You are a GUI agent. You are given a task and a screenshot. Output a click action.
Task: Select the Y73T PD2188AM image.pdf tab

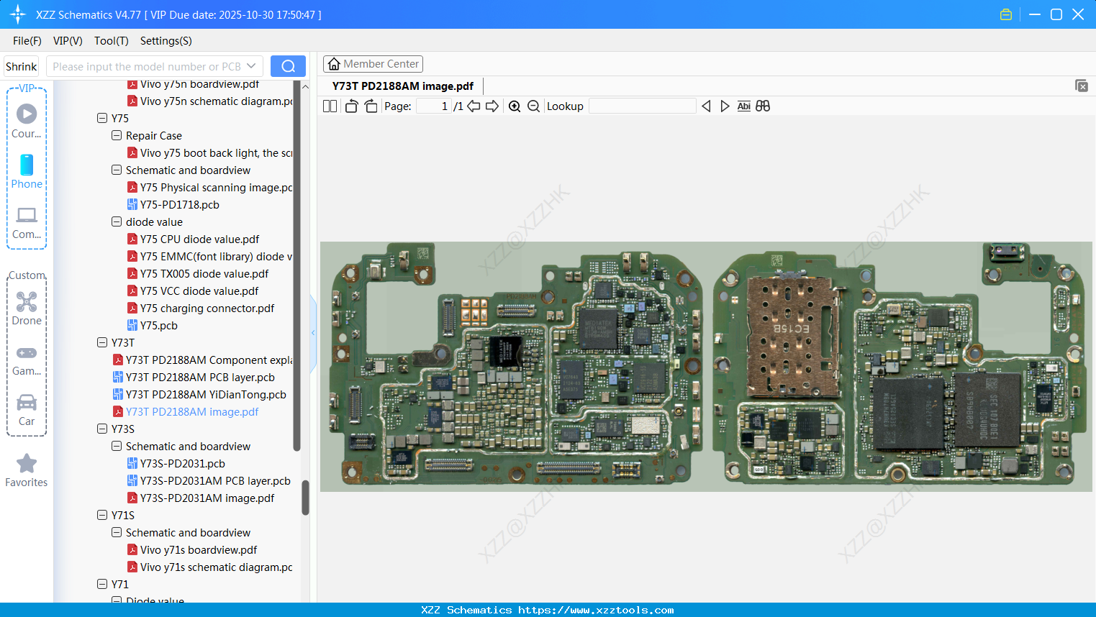point(403,86)
